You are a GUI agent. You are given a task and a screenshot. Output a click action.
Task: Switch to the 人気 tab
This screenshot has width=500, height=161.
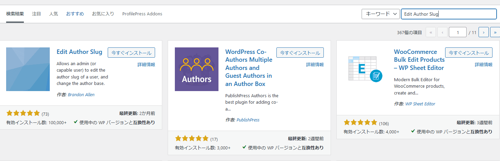click(54, 14)
